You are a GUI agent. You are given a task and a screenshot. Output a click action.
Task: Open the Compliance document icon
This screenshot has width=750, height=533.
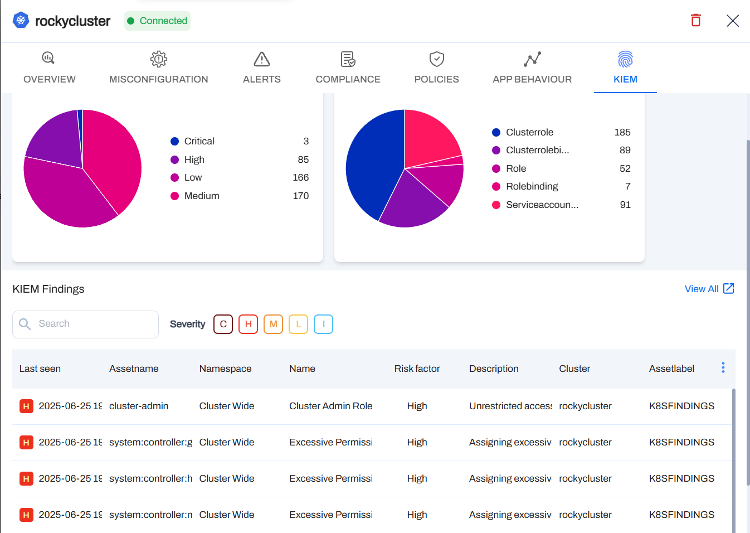tap(348, 59)
